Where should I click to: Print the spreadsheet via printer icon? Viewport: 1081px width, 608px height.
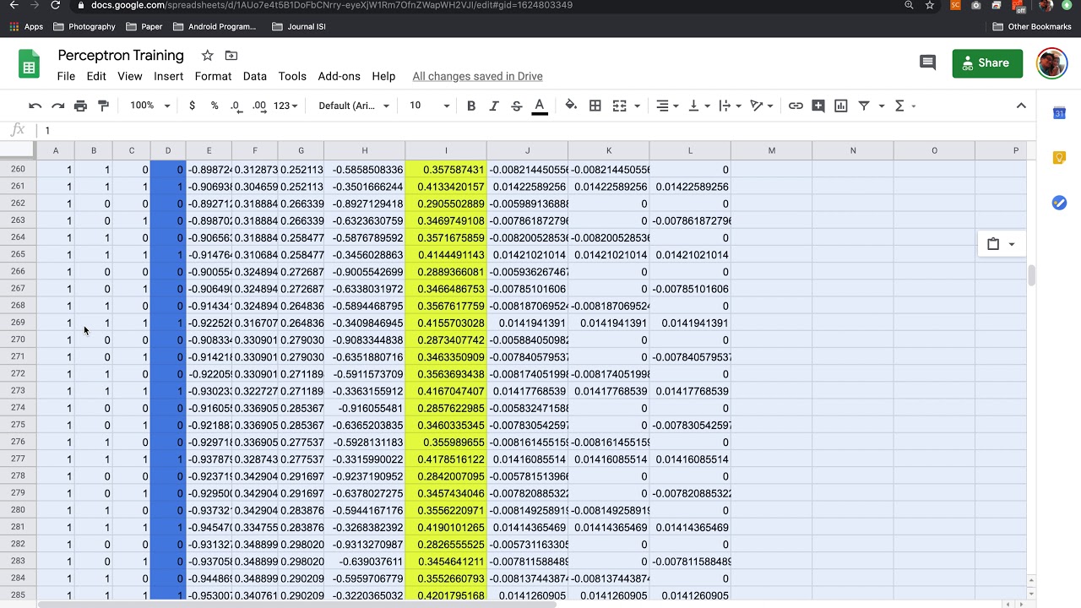80,106
